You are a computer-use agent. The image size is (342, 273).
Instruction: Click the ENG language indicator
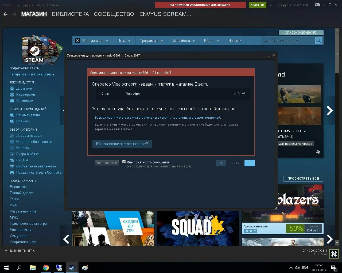[305, 268]
